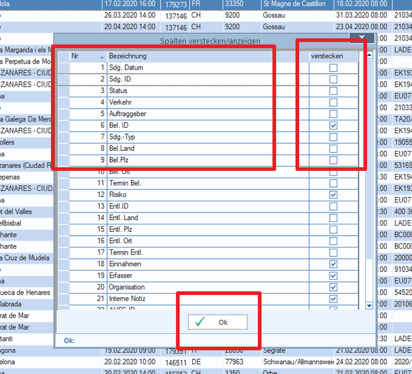This screenshot has width=412, height=374.
Task: Sort by the Nr column header
Action: click(x=88, y=56)
